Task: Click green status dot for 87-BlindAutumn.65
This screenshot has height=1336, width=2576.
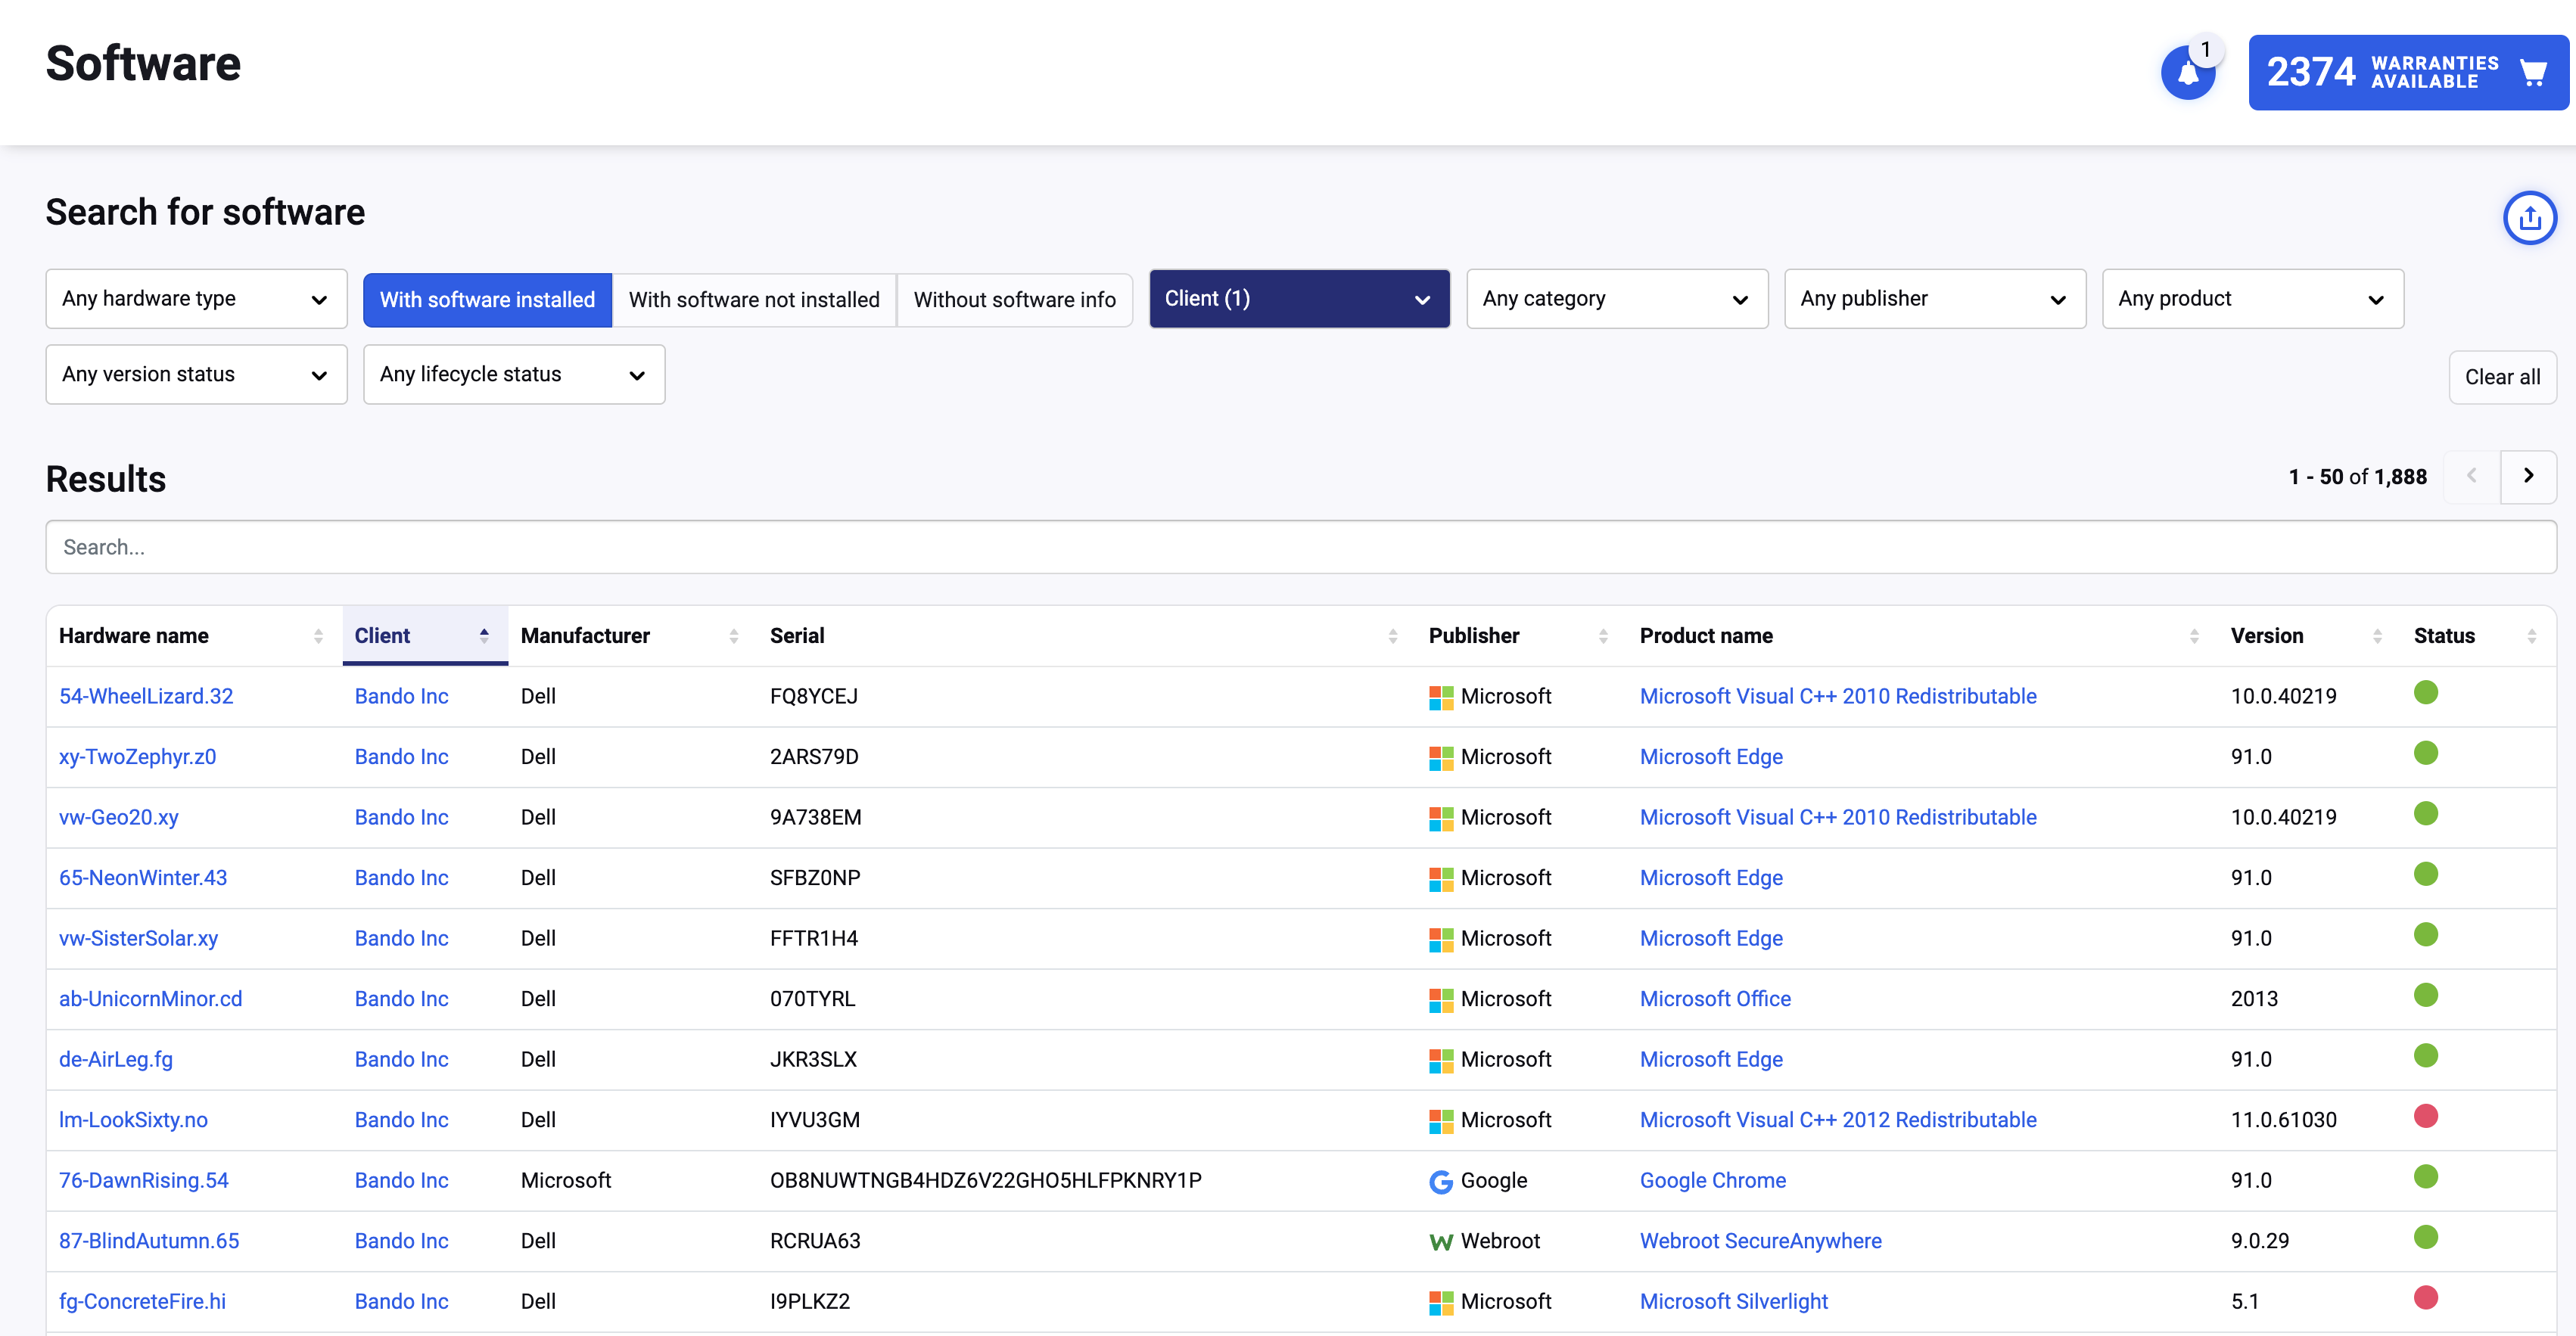Action: point(2426,1237)
